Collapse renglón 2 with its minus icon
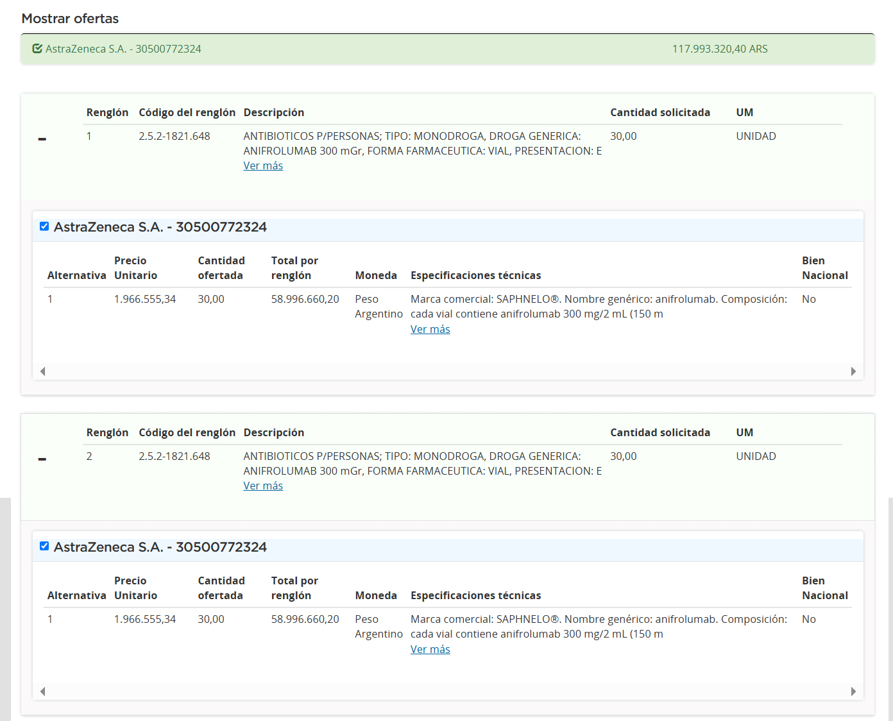The image size is (893, 721). pyautogui.click(x=42, y=459)
